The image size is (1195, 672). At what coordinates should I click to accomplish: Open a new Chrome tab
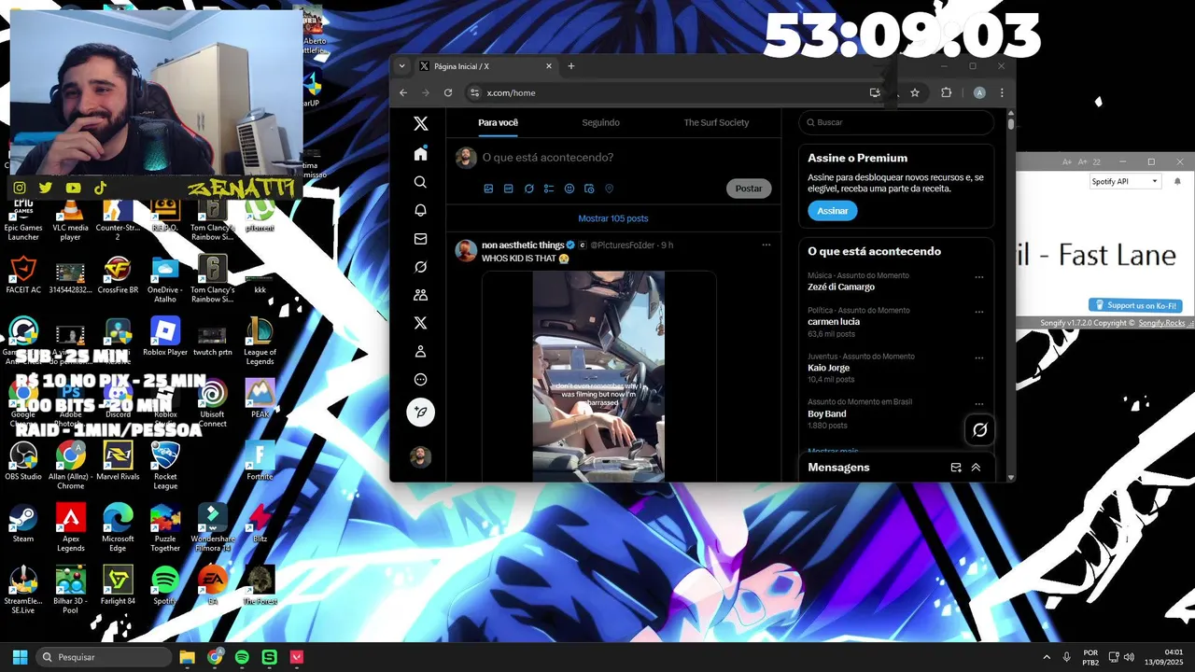pos(571,66)
